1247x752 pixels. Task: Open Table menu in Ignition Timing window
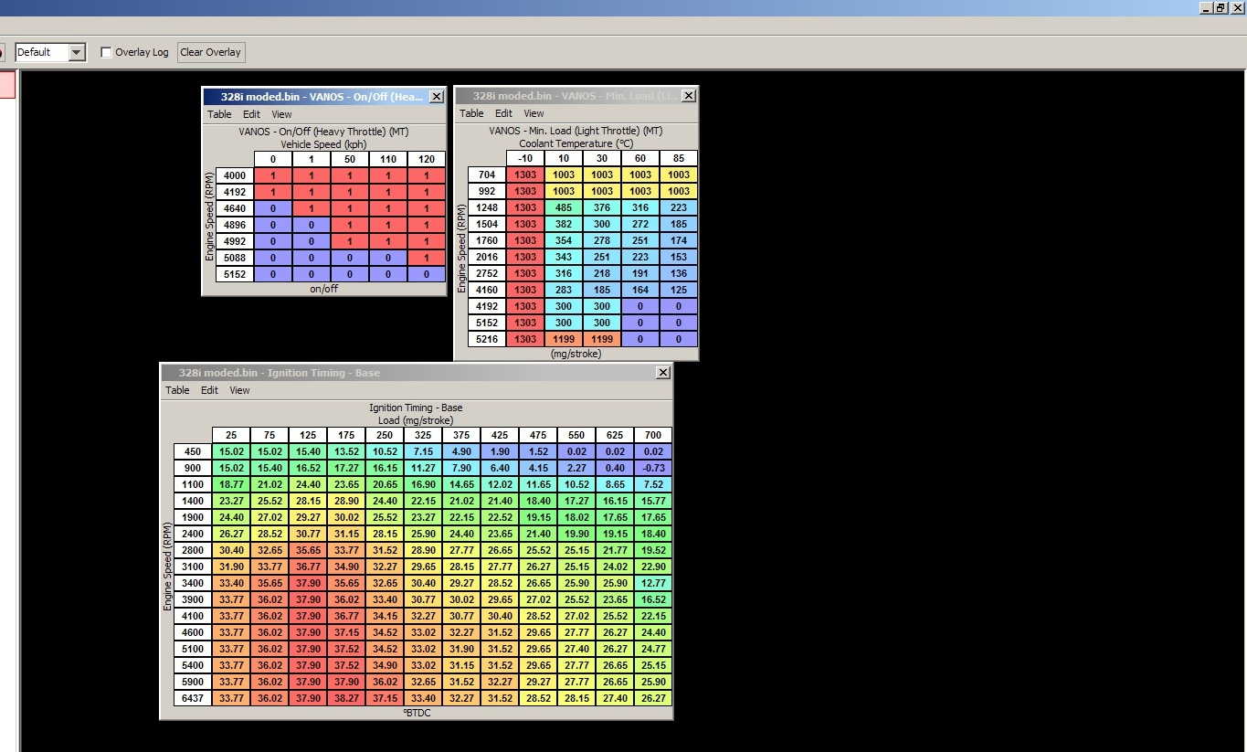point(177,390)
